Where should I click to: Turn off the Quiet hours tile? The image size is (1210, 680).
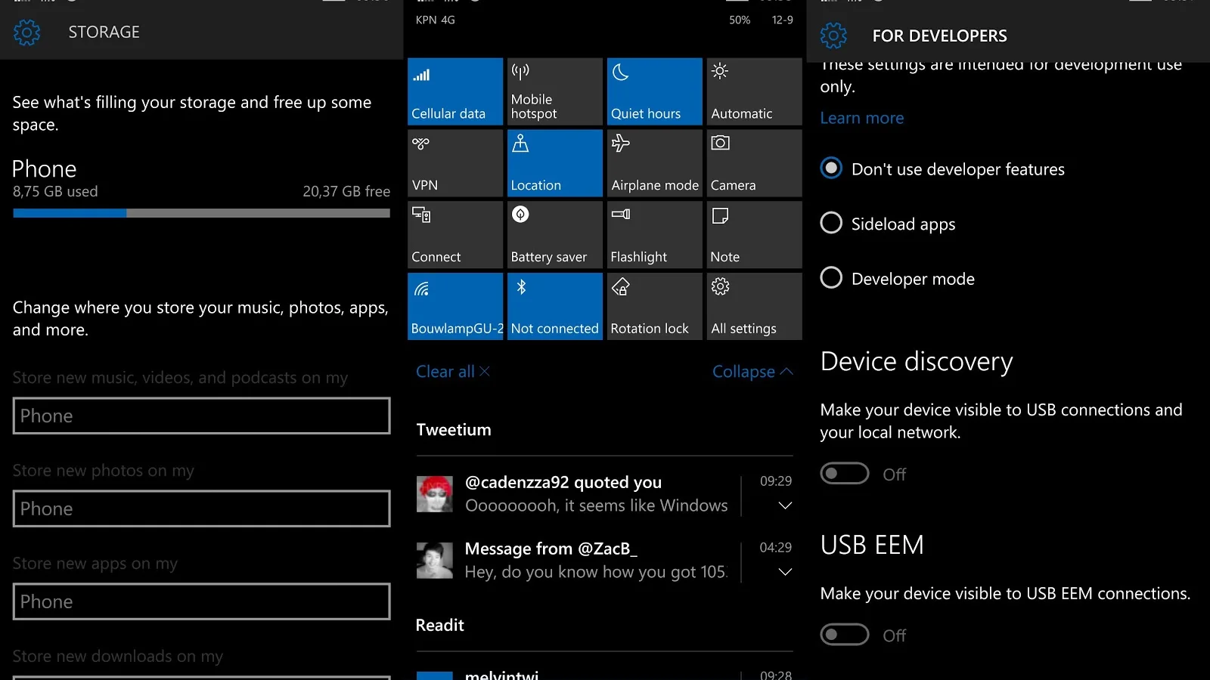pos(654,91)
